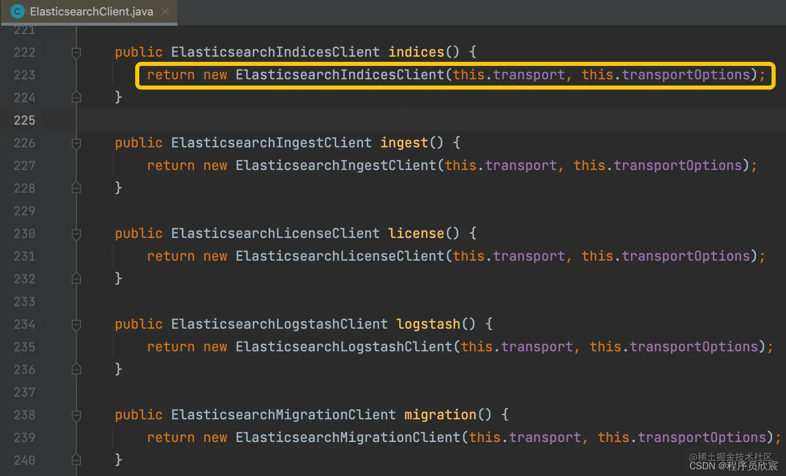Collapse the indices() method at line 222
This screenshot has height=476, width=786.
tap(76, 52)
